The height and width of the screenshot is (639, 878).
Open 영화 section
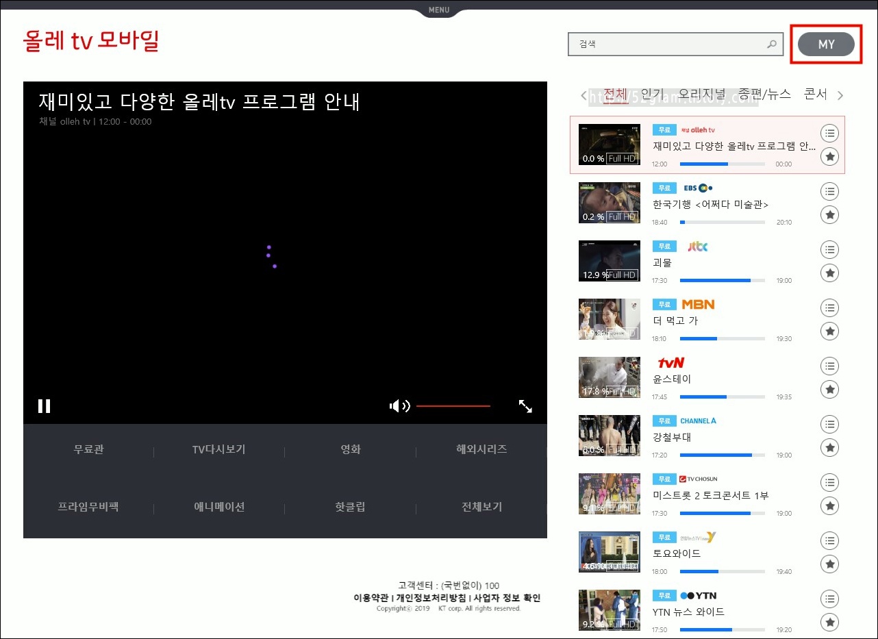[x=351, y=450]
